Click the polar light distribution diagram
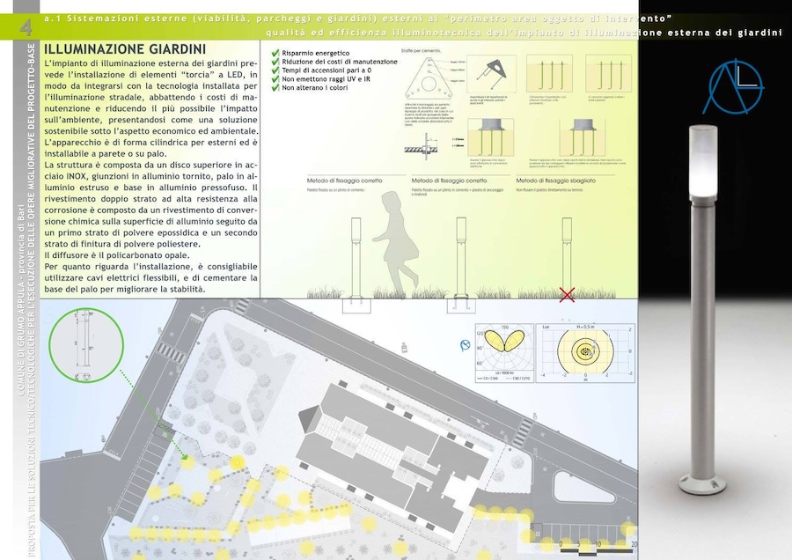This screenshot has width=792, height=560. click(504, 352)
